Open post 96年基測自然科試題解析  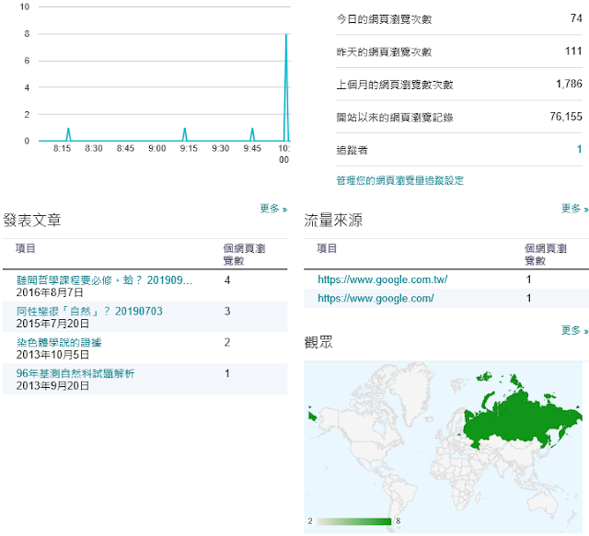tap(75, 373)
